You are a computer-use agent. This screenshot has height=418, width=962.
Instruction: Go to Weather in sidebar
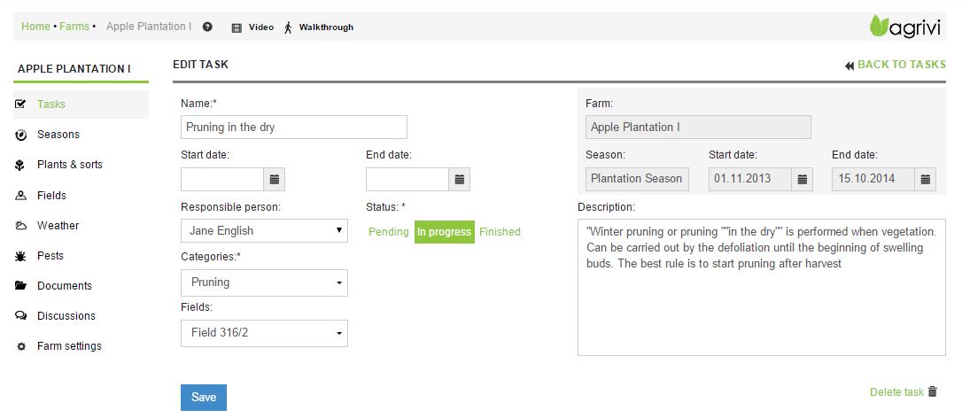tap(58, 226)
